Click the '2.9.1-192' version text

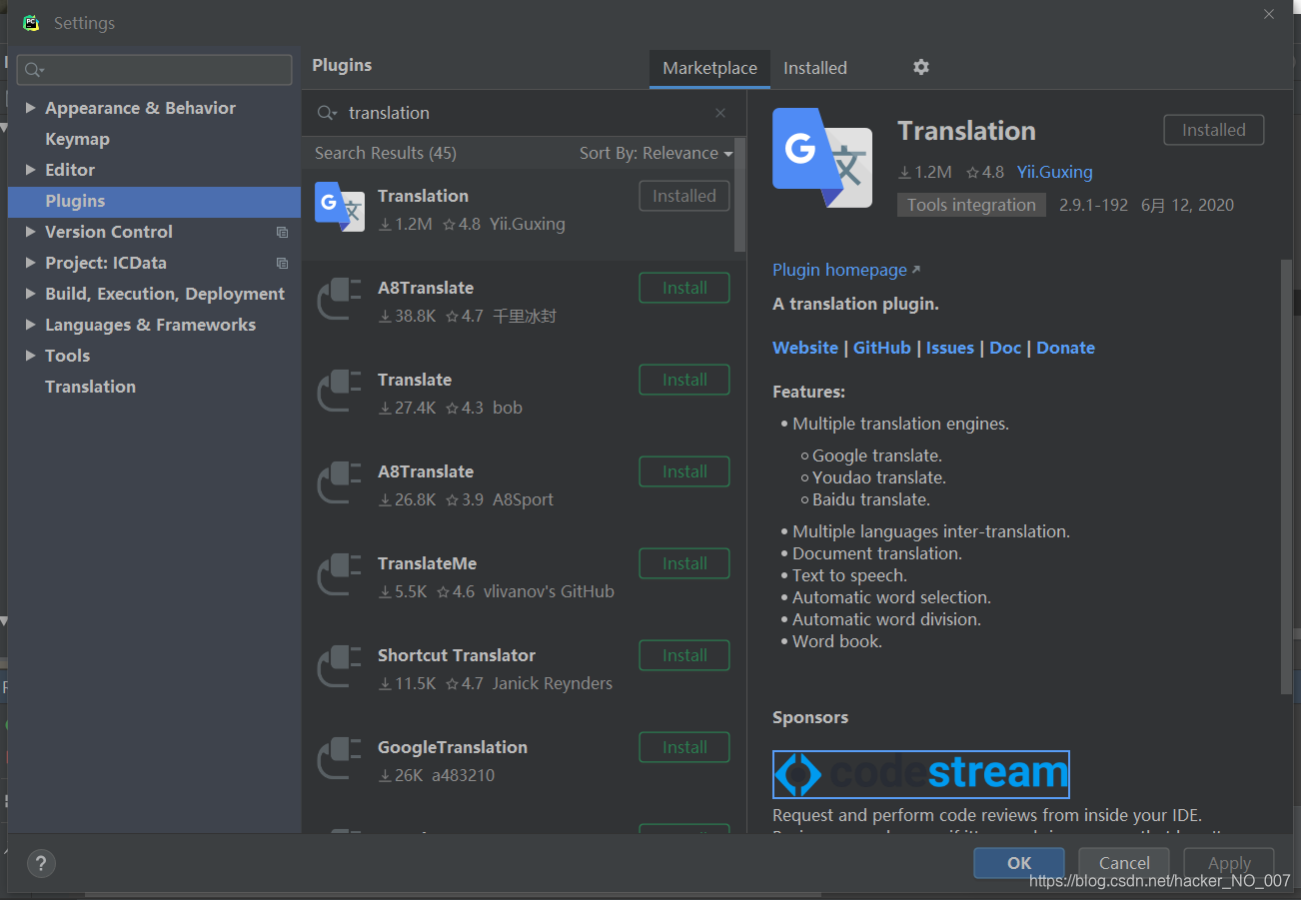pyautogui.click(x=1093, y=205)
